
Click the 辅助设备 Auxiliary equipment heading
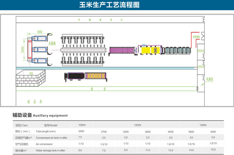[40, 115]
